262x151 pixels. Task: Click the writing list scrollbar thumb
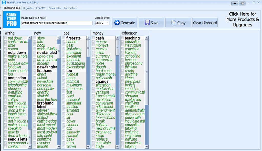click(x=29, y=137)
